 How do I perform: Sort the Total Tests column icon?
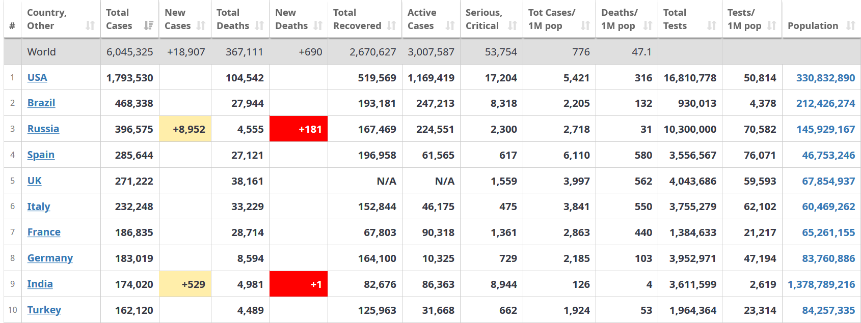coord(712,25)
